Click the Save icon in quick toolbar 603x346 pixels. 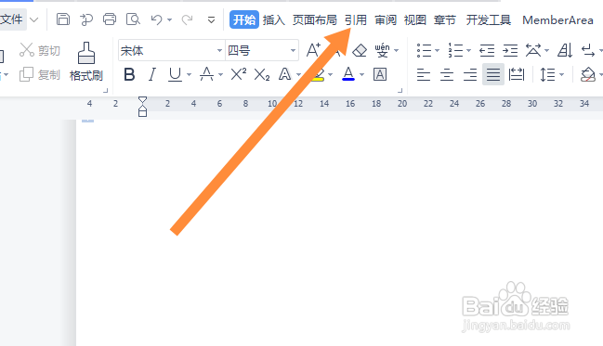point(63,19)
